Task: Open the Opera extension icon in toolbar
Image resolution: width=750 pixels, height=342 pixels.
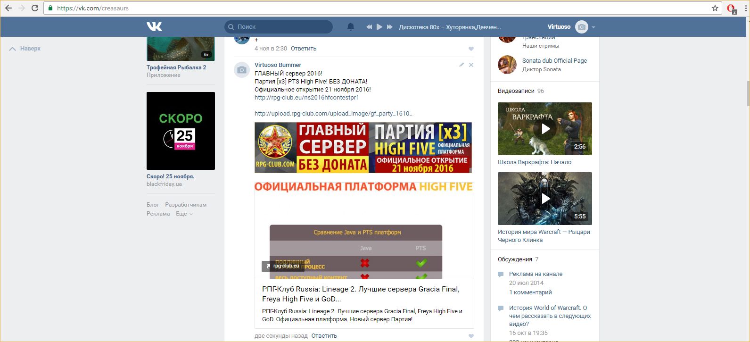Action: pos(732,8)
